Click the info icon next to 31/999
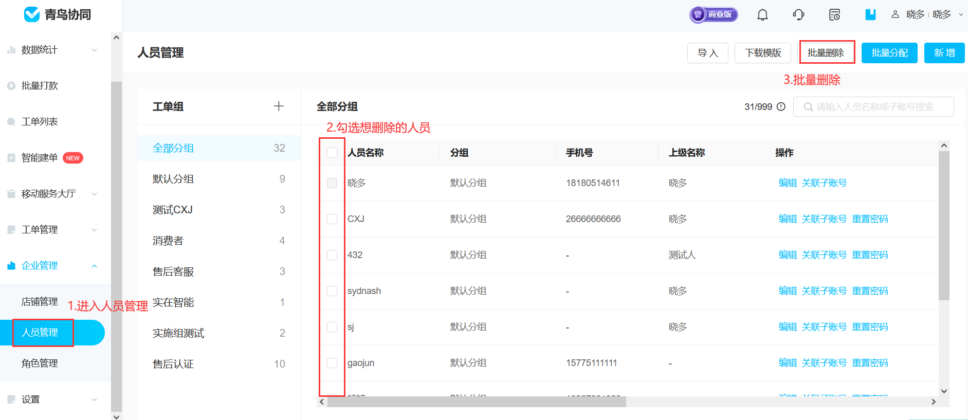The width and height of the screenshot is (968, 420). (x=781, y=106)
